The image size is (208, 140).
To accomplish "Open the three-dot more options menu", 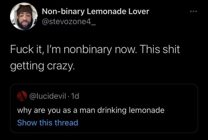I will pos(194,11).
